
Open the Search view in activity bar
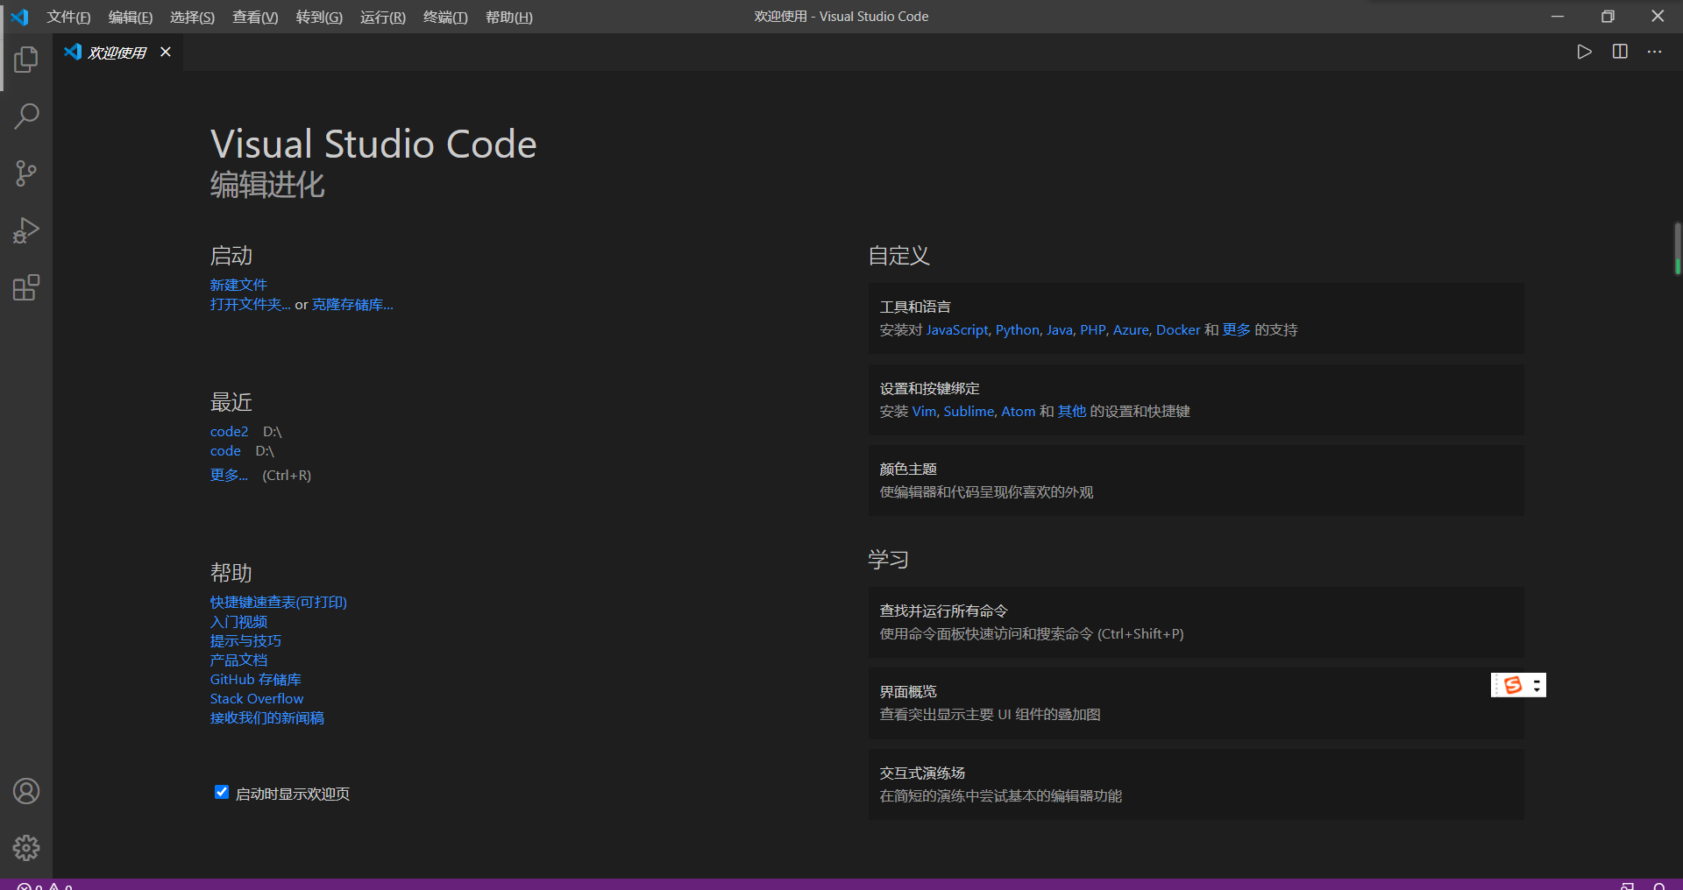tap(26, 117)
